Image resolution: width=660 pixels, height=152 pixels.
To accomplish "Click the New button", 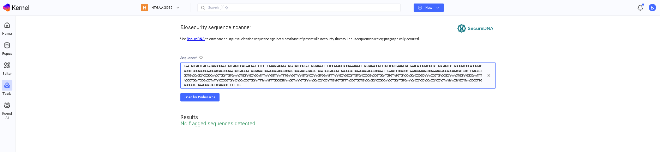I will pos(429,8).
